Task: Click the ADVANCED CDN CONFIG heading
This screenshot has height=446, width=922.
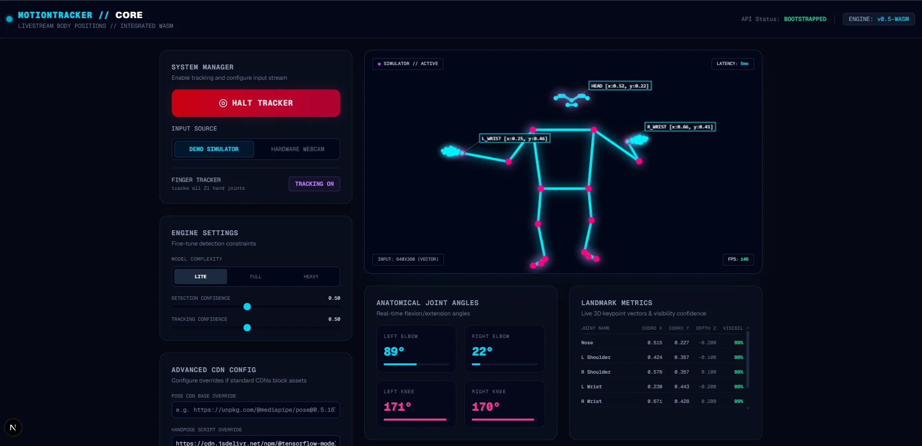Action: click(214, 370)
